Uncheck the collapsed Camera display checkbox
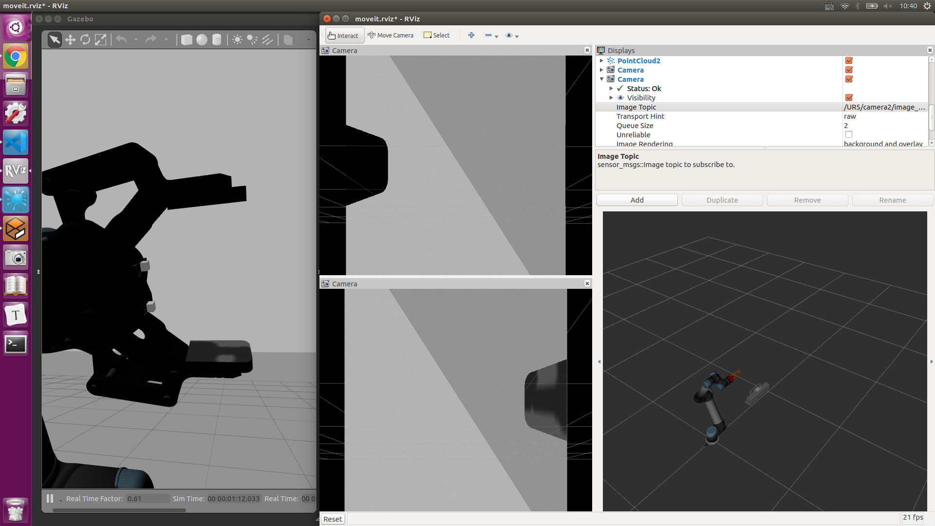Viewport: 935px width, 526px height. point(849,70)
